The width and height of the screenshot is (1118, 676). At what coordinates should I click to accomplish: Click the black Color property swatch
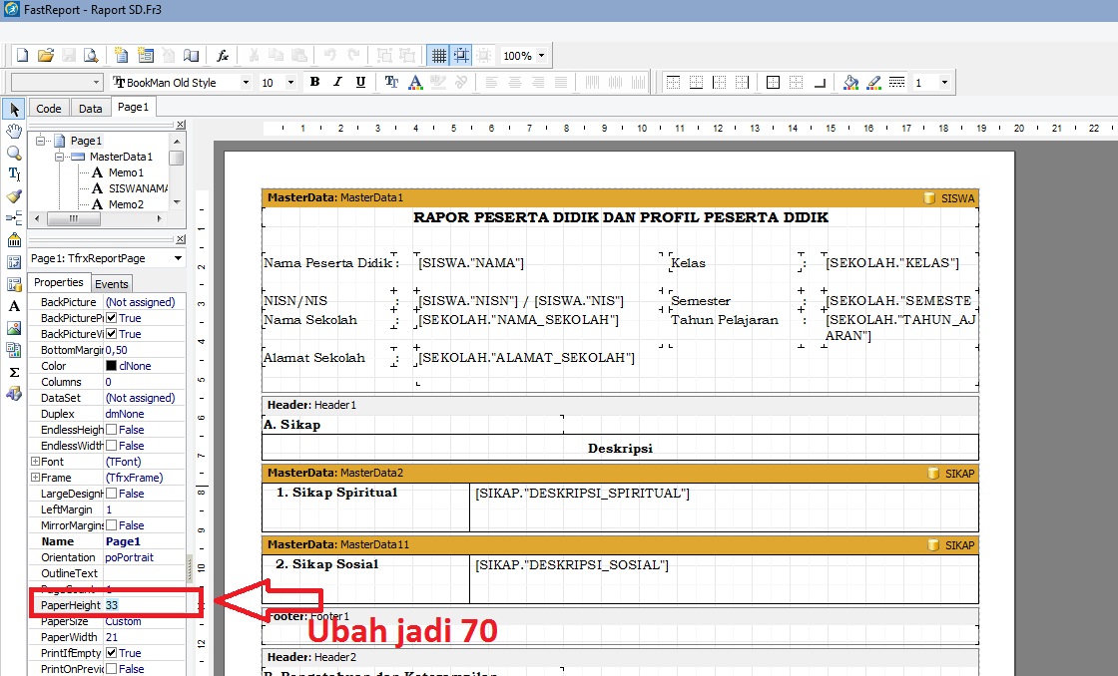(112, 366)
